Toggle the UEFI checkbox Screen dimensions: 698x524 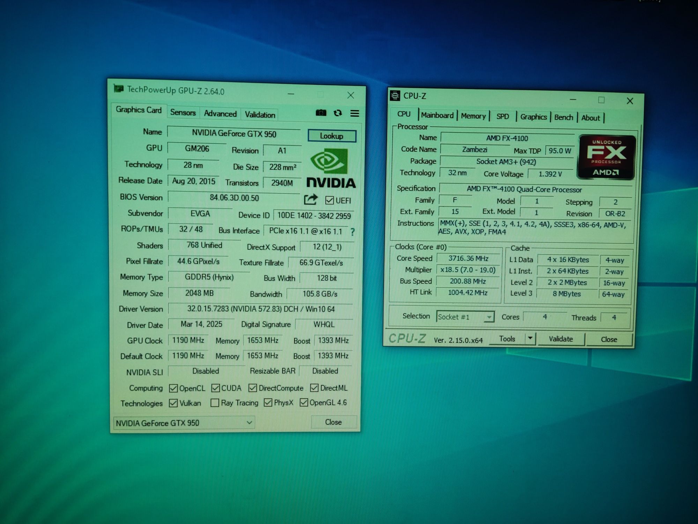(x=329, y=200)
